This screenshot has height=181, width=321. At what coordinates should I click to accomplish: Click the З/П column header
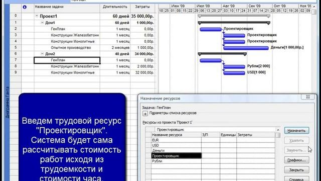click(x=211, y=135)
